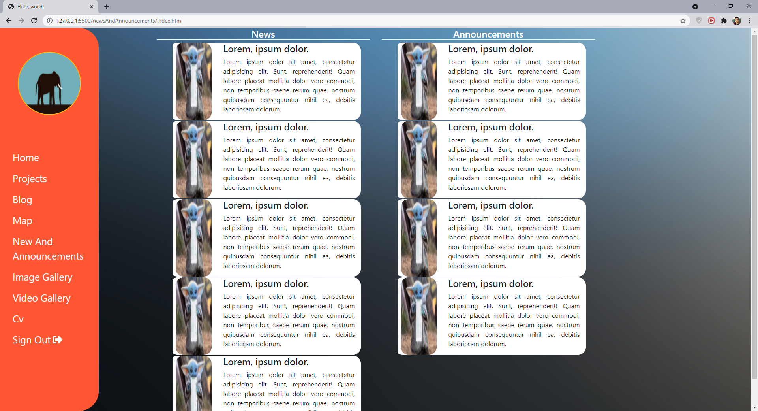Click the fifth News card thumbnail
This screenshot has height=411, width=758.
[x=193, y=383]
